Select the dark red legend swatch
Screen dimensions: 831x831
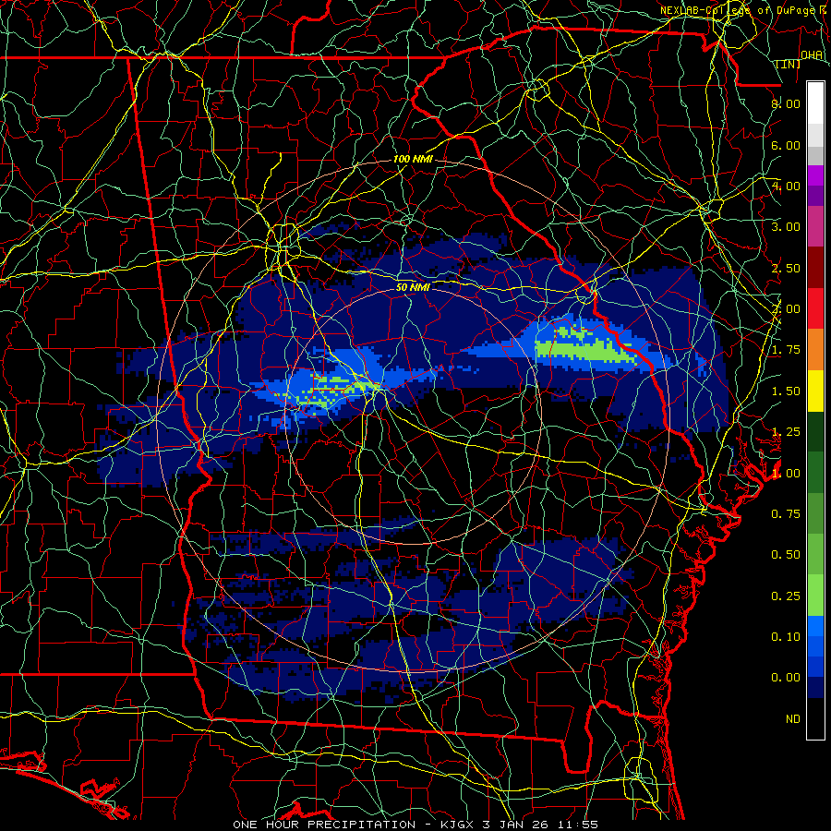815,268
